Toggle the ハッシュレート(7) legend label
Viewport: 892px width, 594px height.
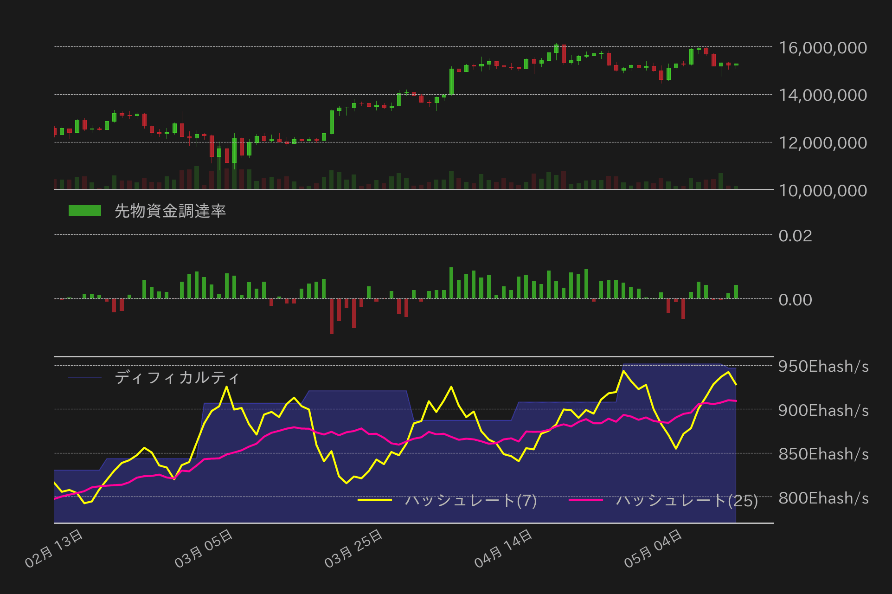[470, 500]
